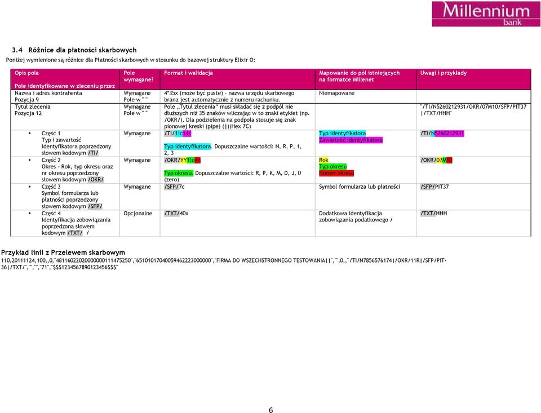Click the '/SFP/7c' format code
Viewport: 541px width, 413px height.
tap(174, 186)
